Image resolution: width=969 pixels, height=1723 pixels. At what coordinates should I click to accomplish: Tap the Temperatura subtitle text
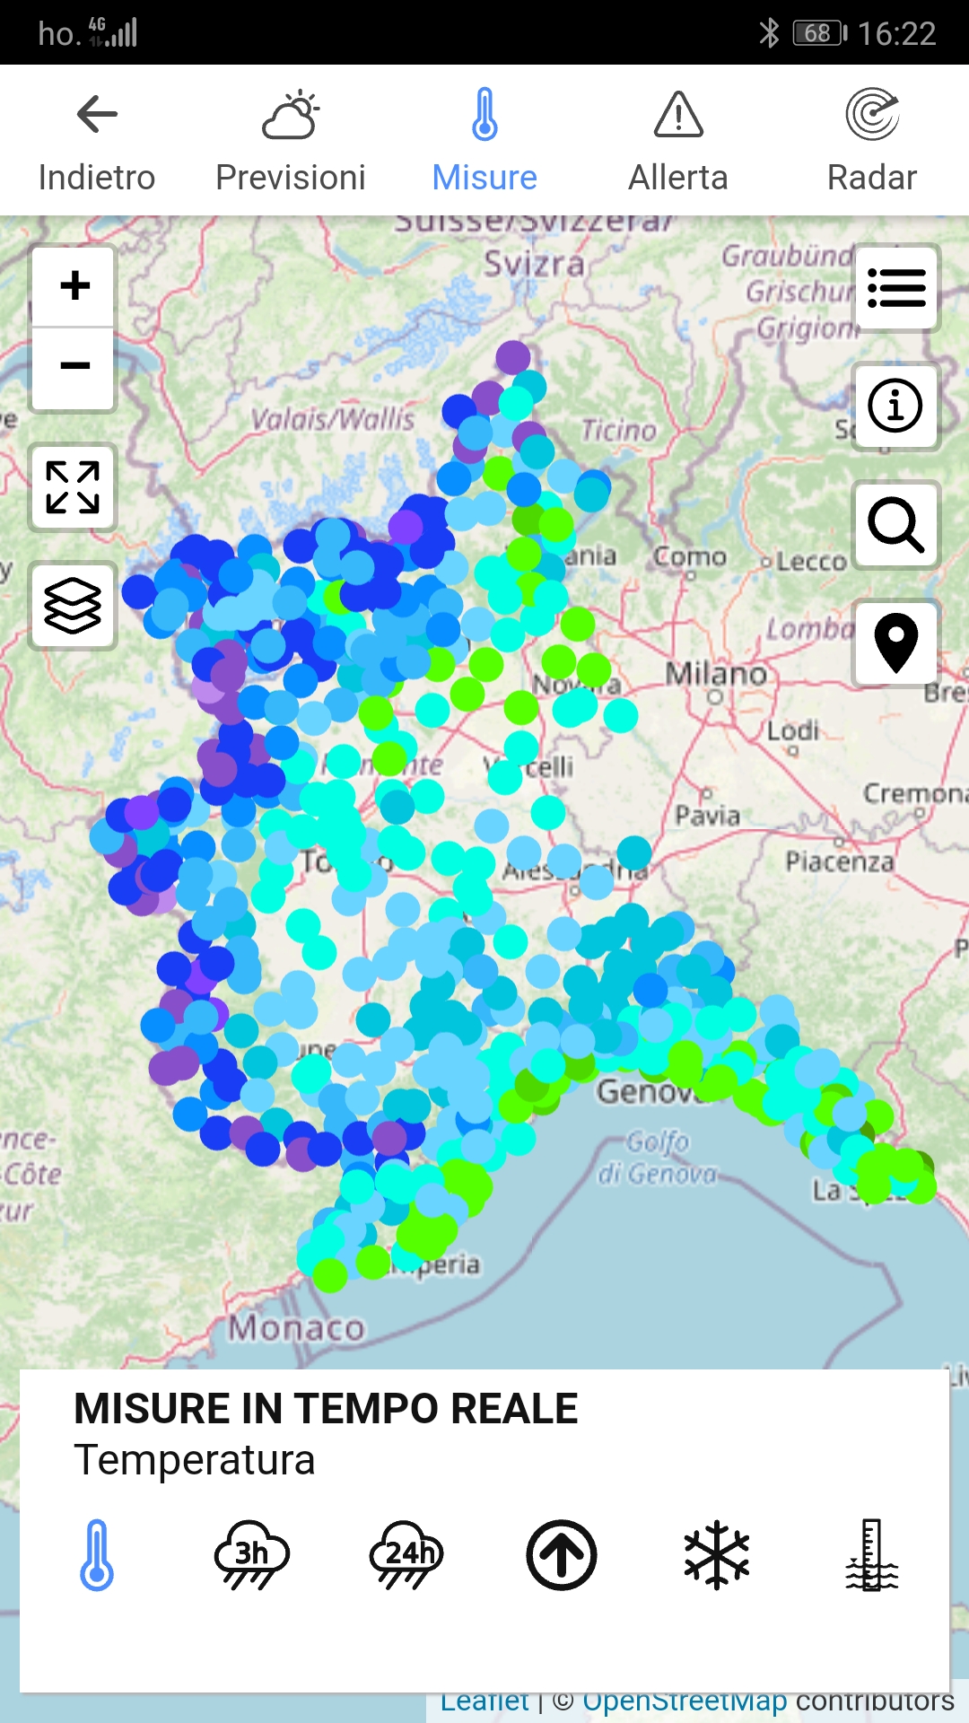195,1460
